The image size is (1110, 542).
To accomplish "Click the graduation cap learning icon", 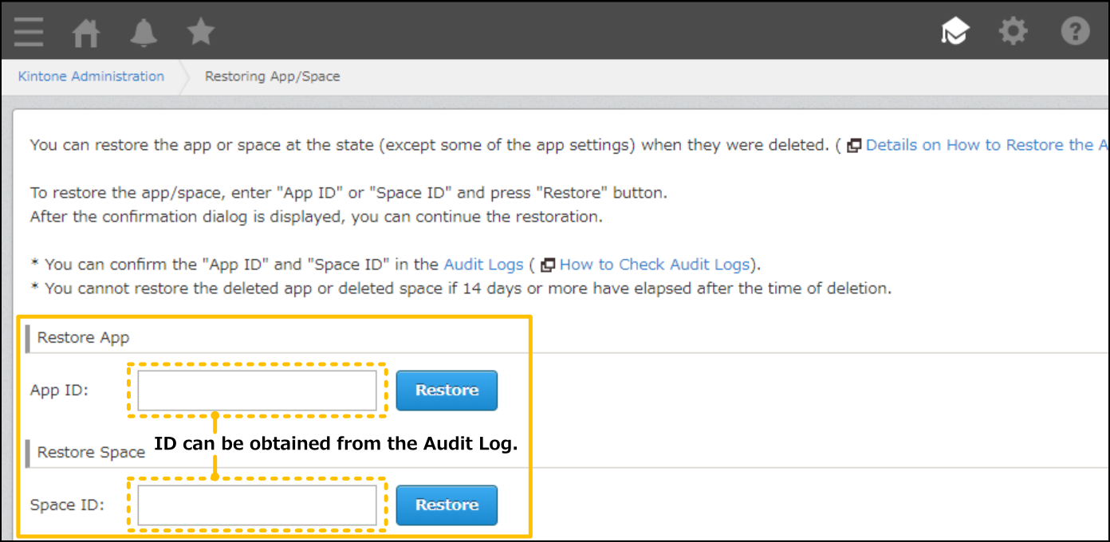I will pos(955,32).
